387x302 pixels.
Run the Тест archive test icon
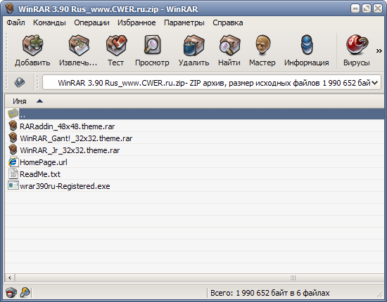[116, 45]
